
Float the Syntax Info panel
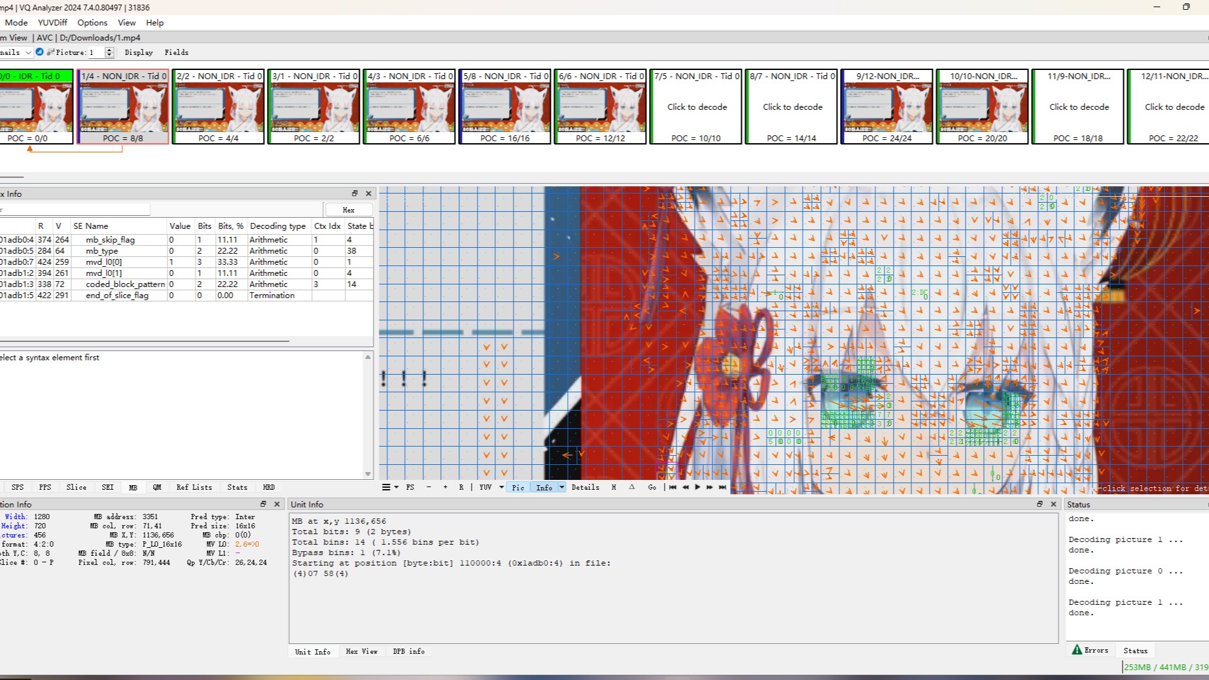[x=355, y=194]
